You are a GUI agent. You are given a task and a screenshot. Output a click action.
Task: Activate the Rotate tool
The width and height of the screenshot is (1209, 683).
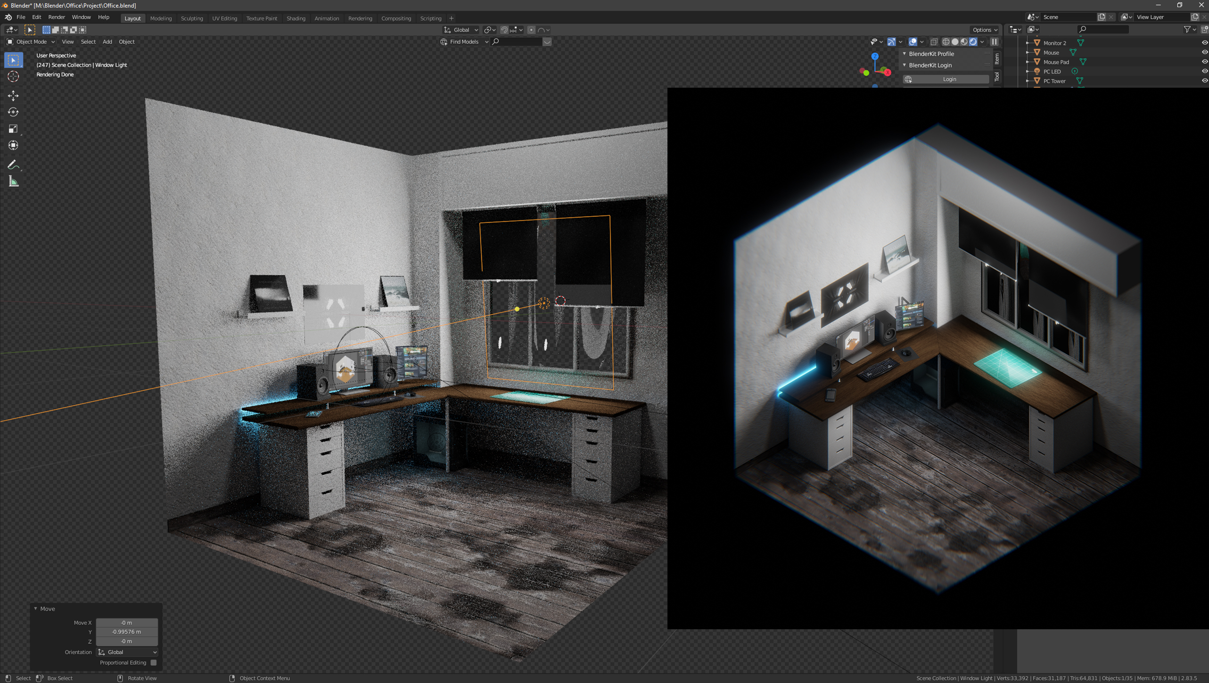13,112
